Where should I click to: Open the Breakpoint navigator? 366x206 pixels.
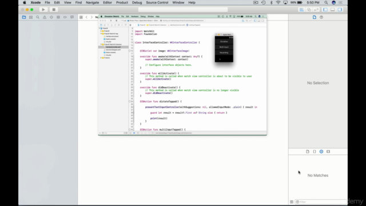pyautogui.click(x=65, y=17)
